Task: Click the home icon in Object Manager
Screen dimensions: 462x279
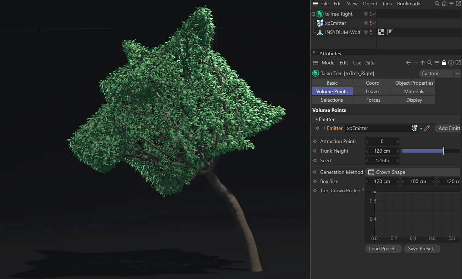Action: point(444,4)
